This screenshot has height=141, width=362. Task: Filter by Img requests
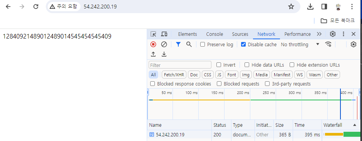tap(246, 74)
